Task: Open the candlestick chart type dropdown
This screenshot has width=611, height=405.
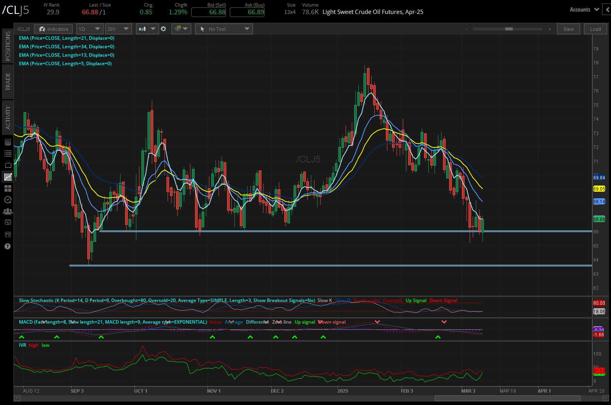Action: point(147,29)
